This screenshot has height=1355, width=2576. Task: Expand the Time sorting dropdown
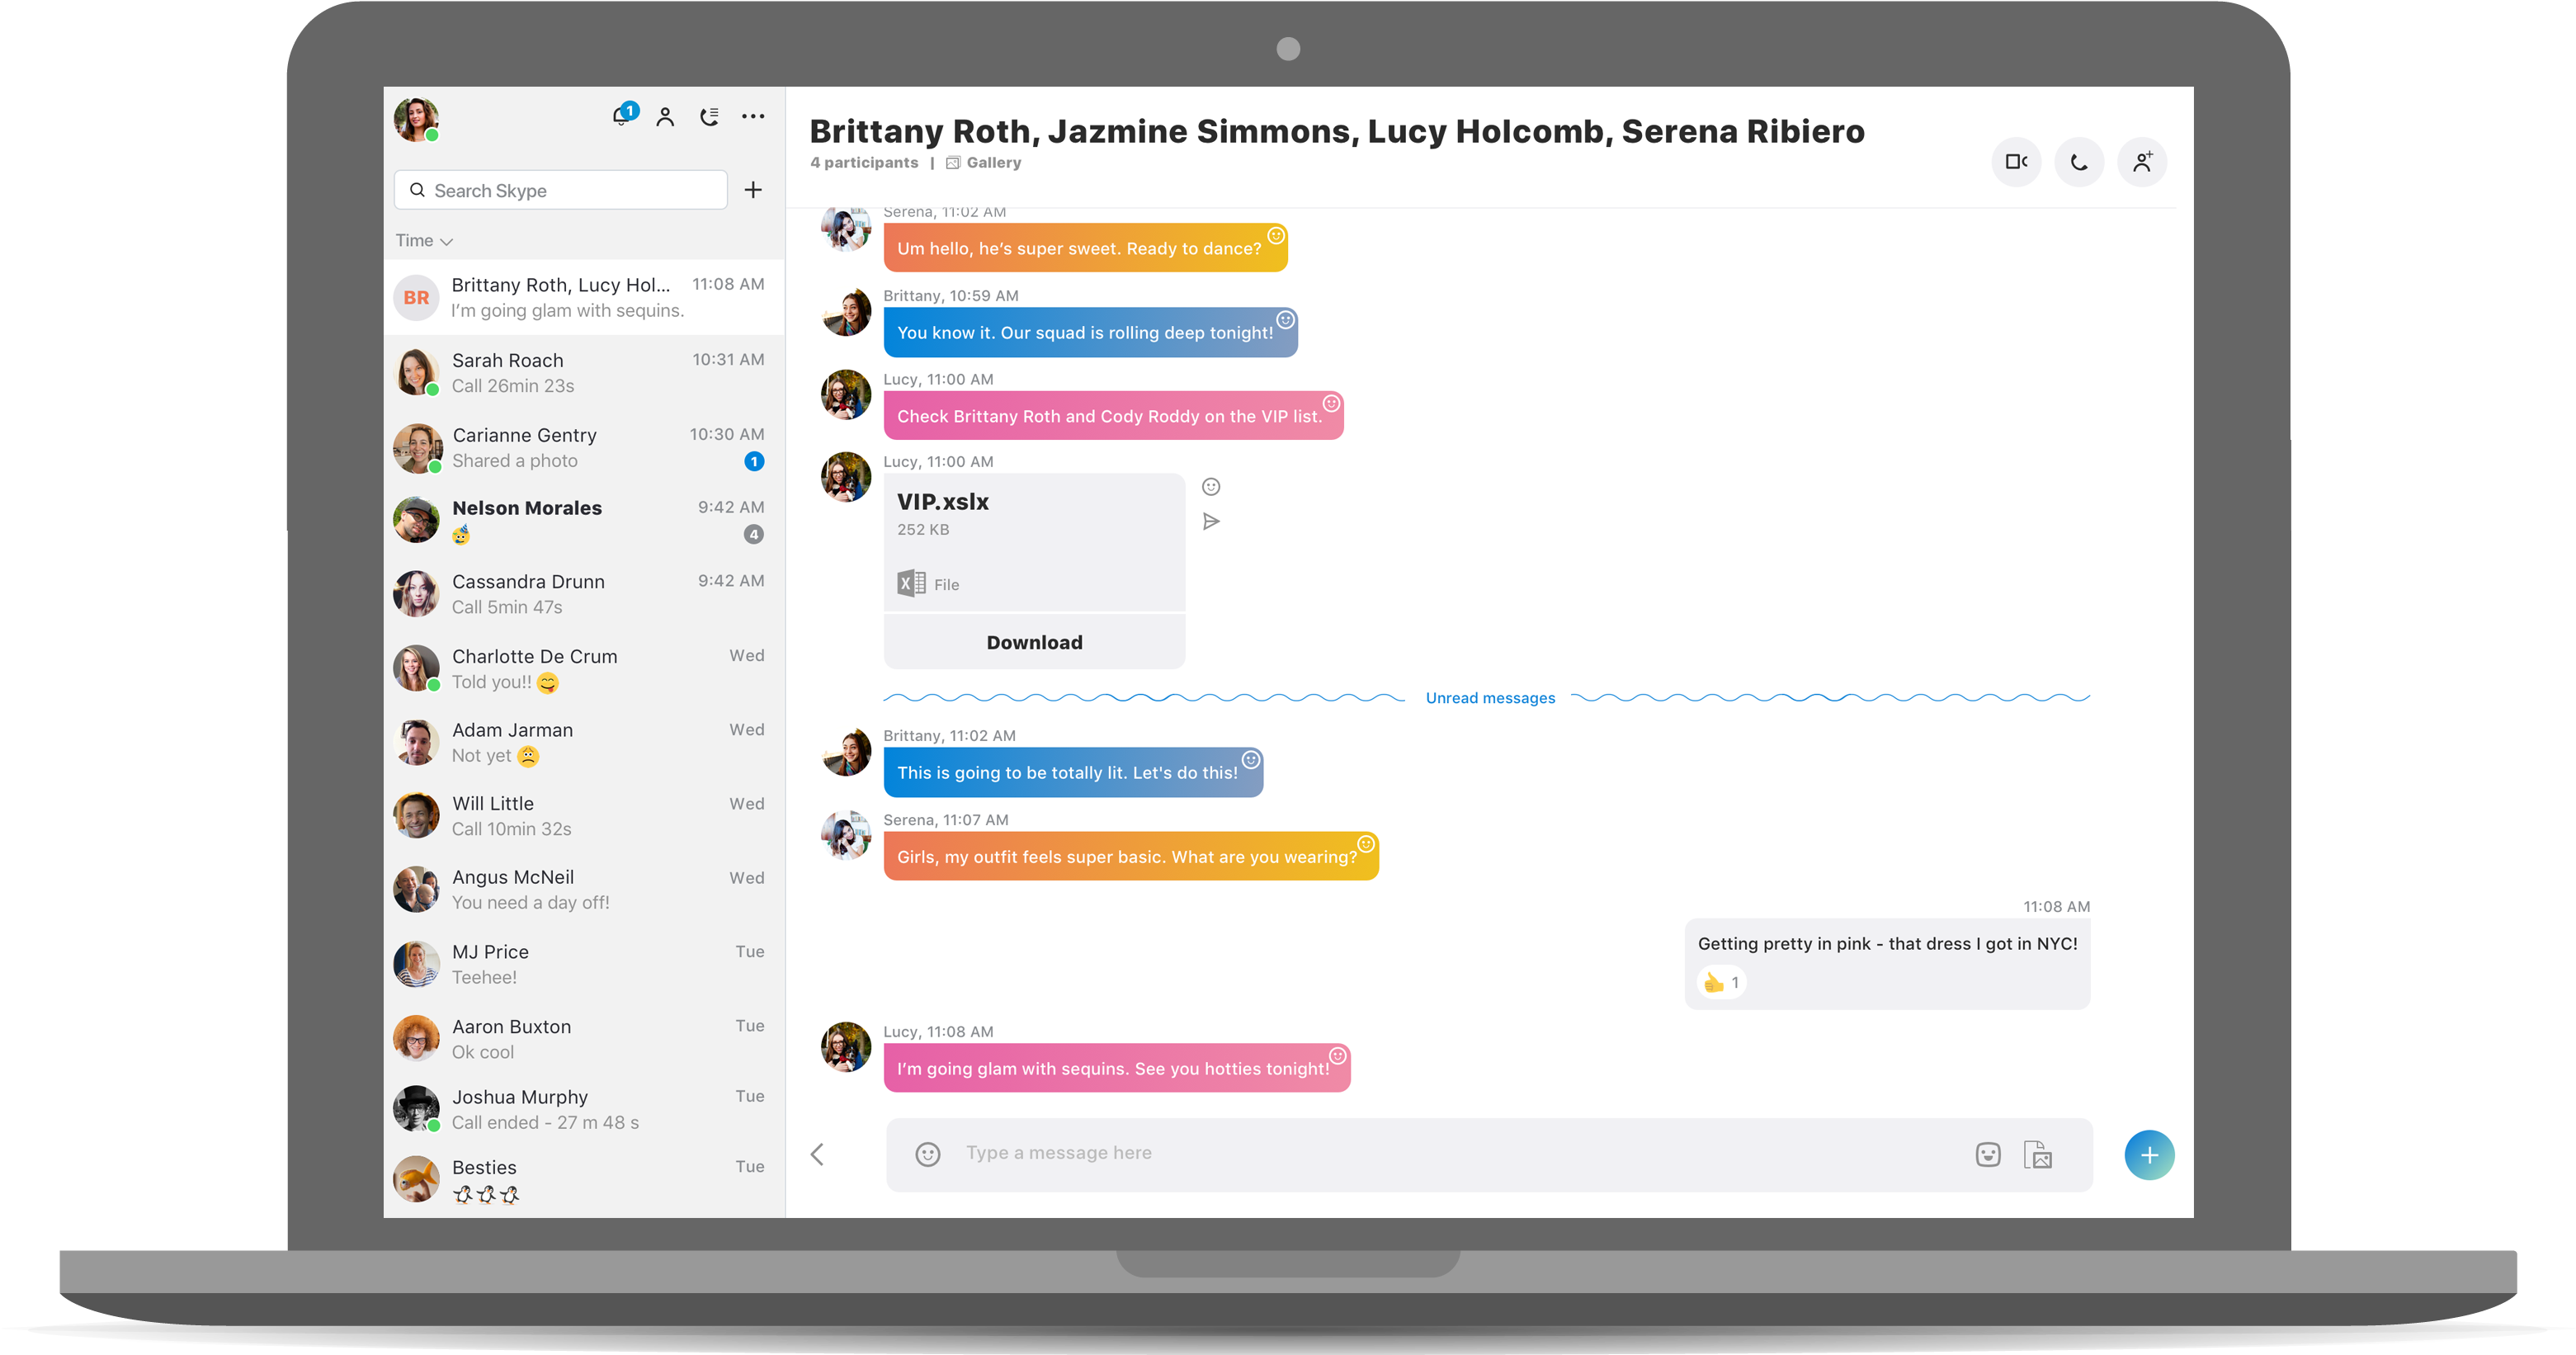coord(424,240)
